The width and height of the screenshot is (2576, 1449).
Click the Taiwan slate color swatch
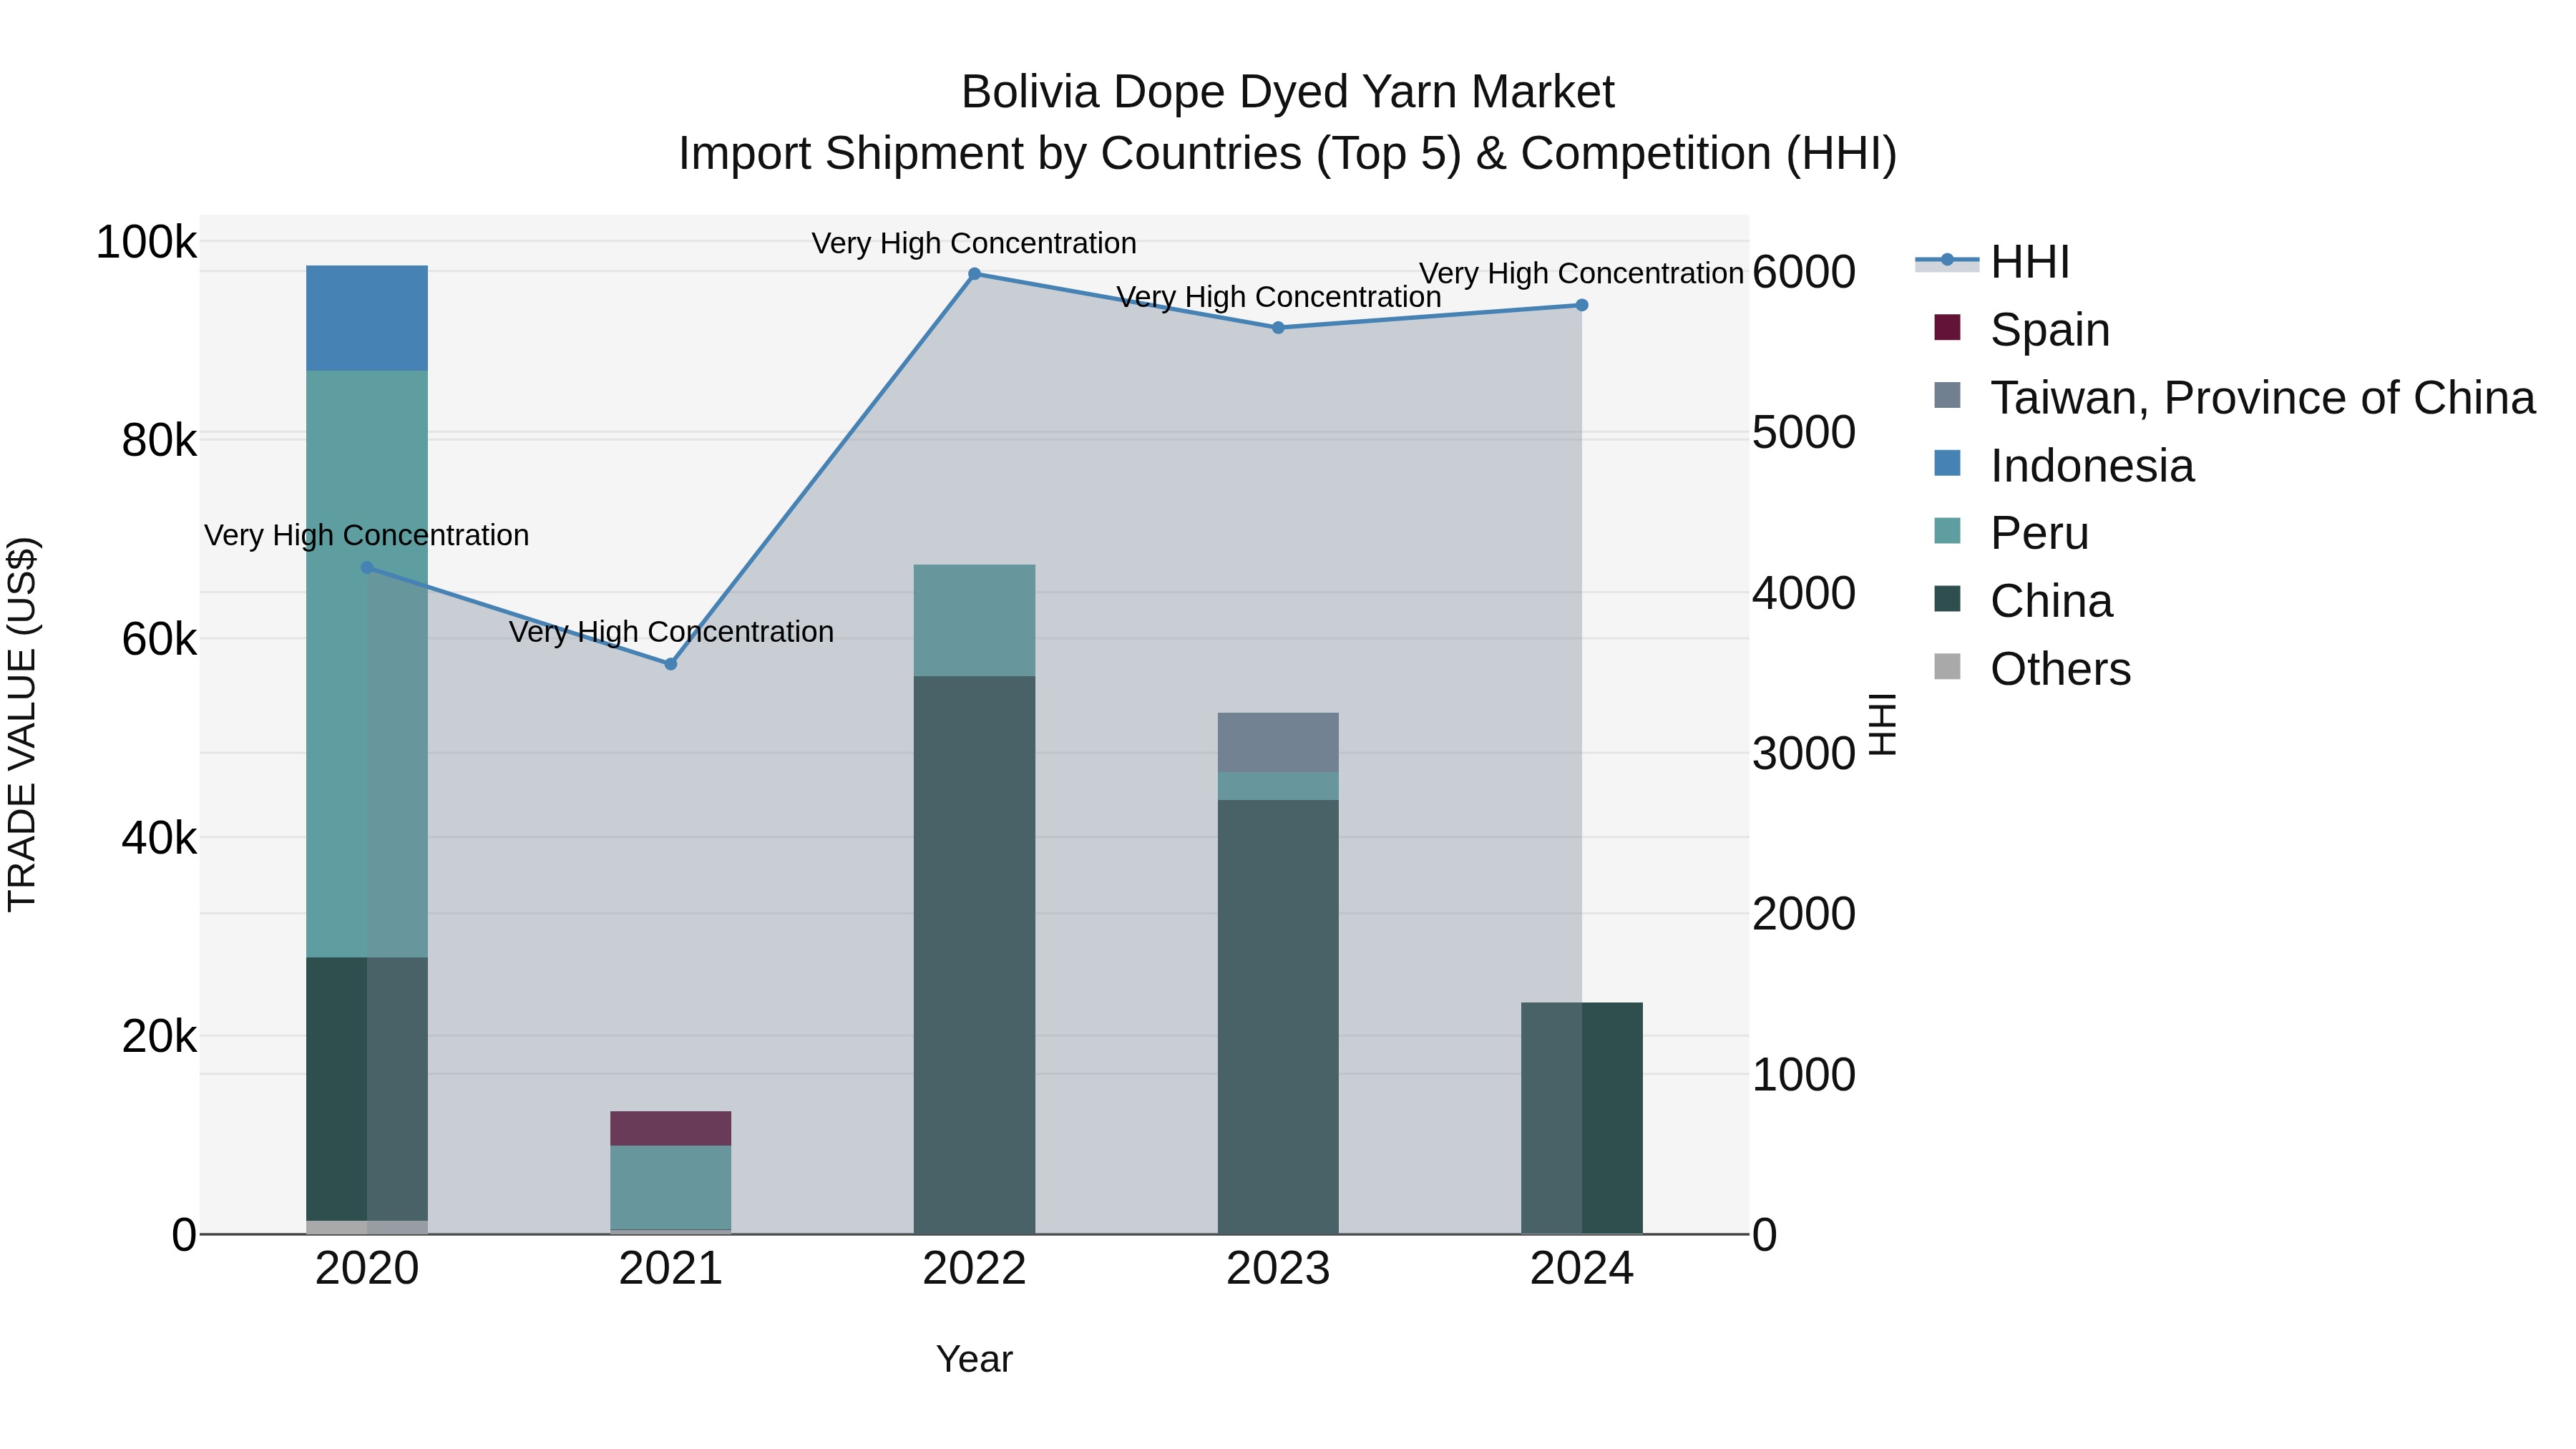[x=1947, y=395]
